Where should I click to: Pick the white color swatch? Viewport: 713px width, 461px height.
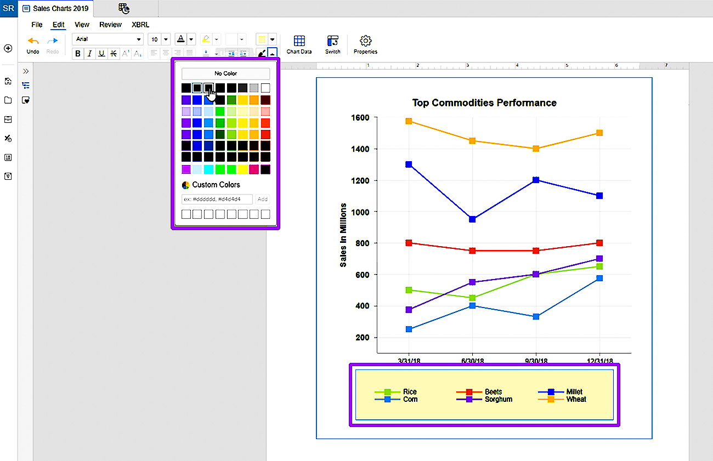265,88
